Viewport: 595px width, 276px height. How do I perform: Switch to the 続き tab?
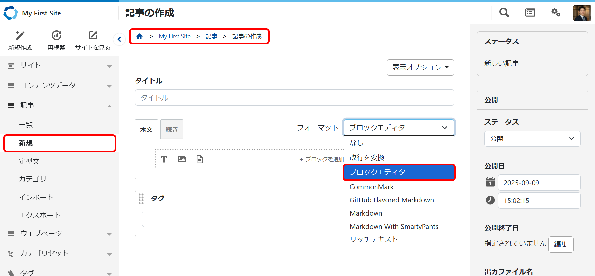point(172,130)
